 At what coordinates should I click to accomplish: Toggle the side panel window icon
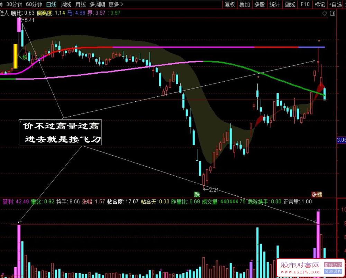[x=333, y=13]
